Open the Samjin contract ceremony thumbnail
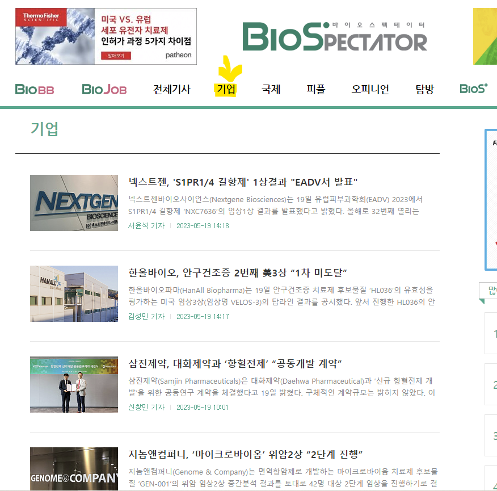Screen dimensions: 497x491 click(74, 384)
